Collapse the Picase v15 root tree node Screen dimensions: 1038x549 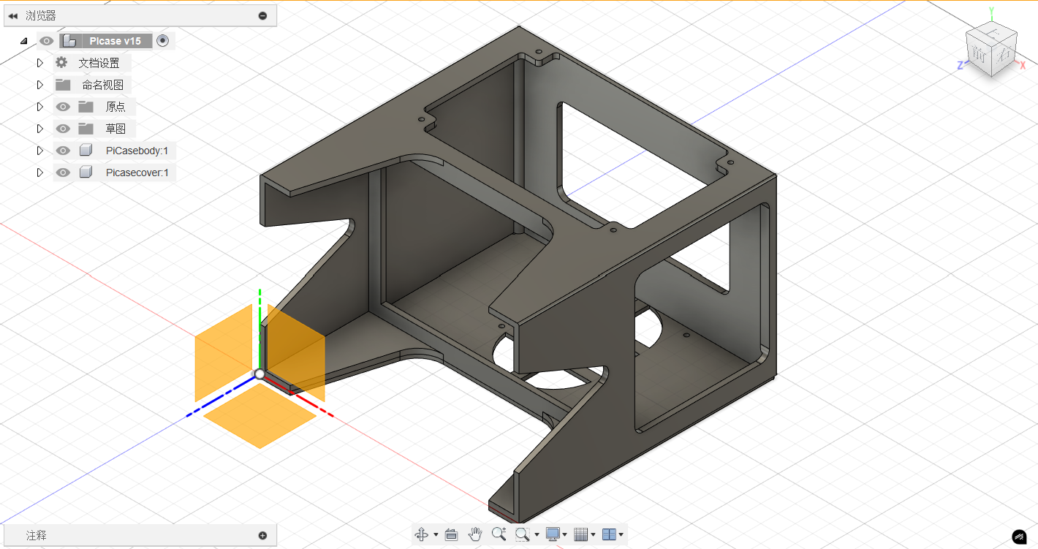[24, 41]
